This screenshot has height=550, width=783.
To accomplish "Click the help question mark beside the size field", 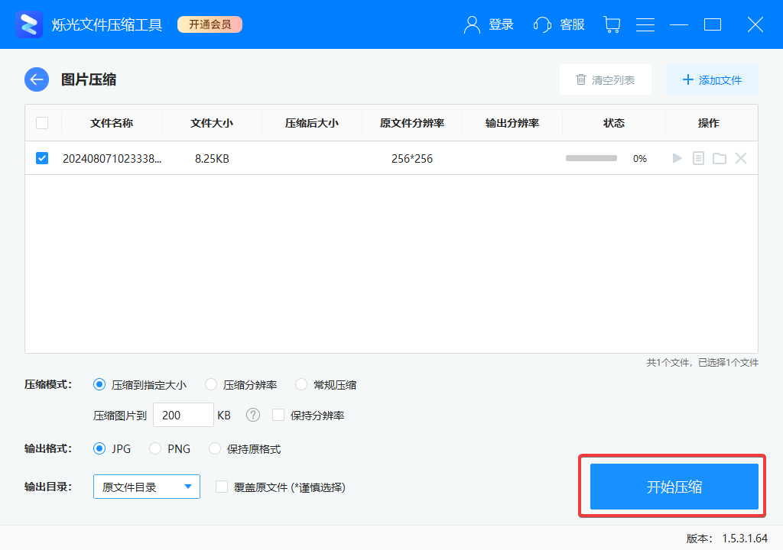I will click(x=252, y=415).
